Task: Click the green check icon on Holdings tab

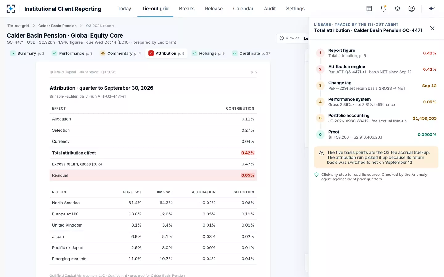Action: coord(195,53)
